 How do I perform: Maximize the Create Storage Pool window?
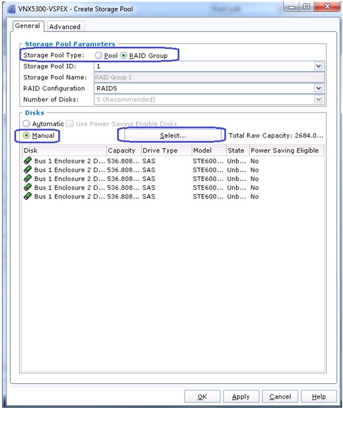(307, 7)
